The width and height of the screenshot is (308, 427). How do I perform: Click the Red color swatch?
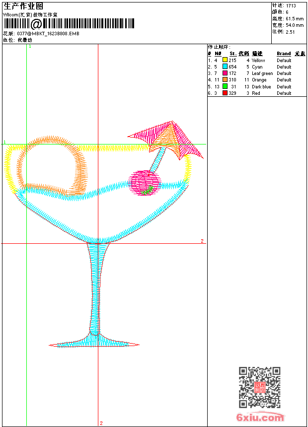coord(225,93)
